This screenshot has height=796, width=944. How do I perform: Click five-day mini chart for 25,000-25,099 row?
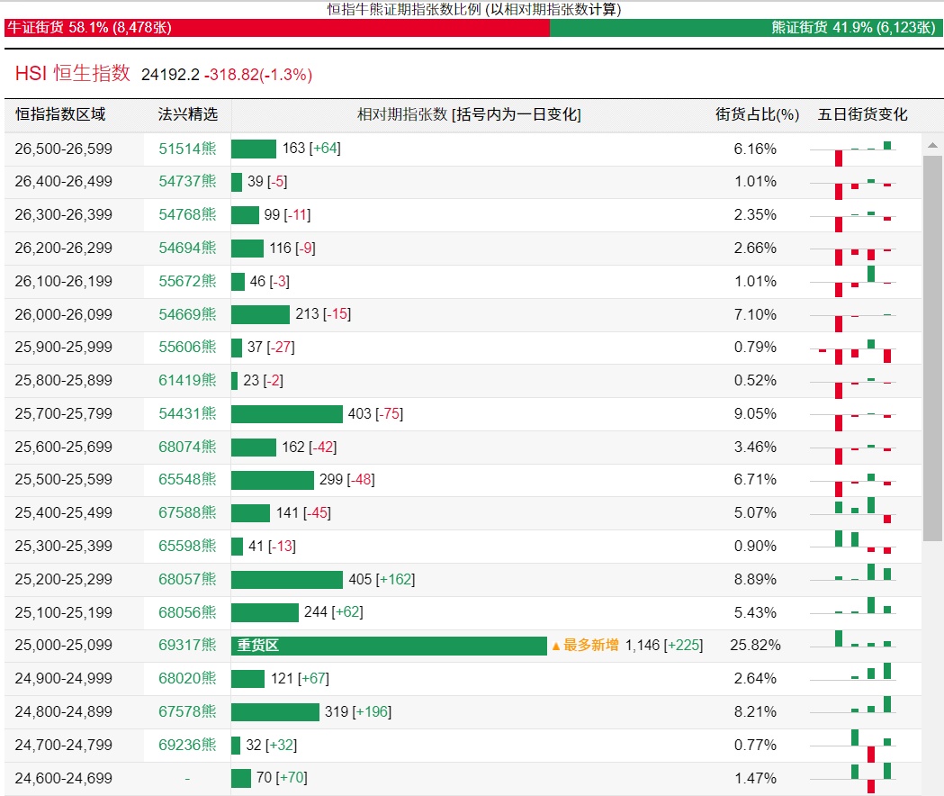[862, 645]
